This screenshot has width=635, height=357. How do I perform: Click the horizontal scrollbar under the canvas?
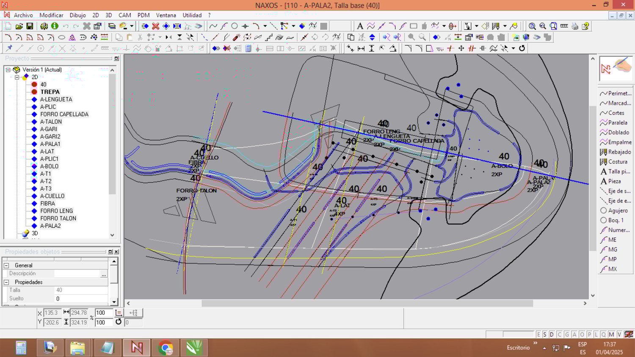tap(367, 303)
